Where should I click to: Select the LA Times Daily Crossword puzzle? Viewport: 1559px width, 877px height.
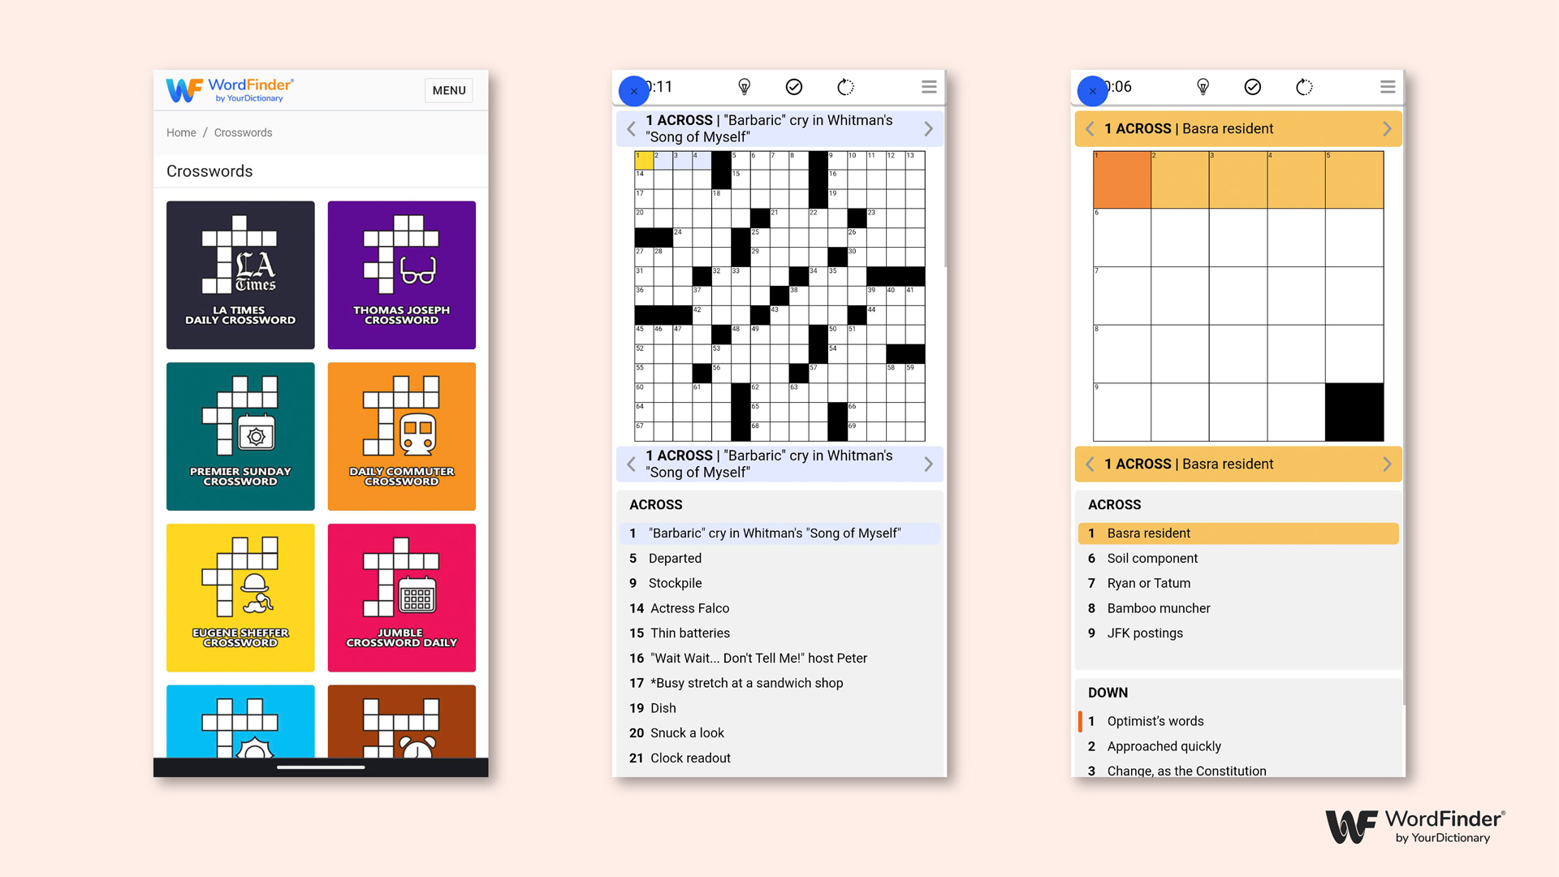pyautogui.click(x=239, y=273)
